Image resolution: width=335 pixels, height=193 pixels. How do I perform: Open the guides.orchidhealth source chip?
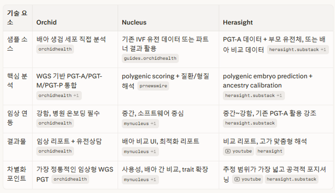[x=150, y=58]
